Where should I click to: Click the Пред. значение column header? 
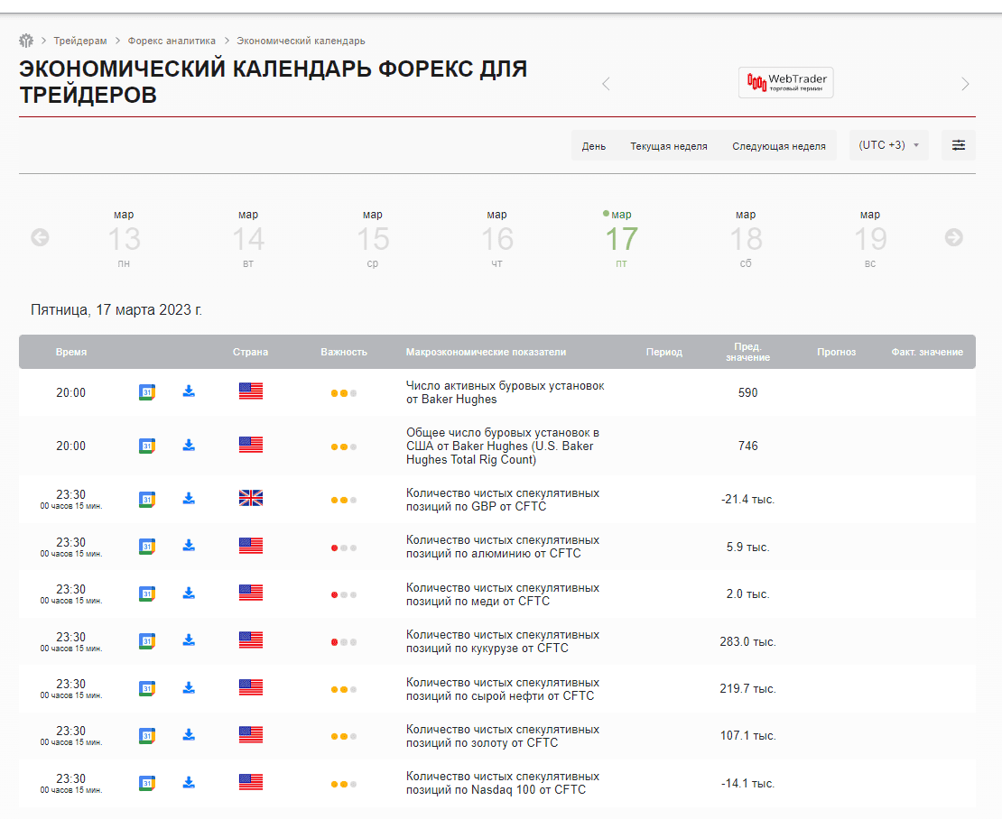click(x=747, y=352)
